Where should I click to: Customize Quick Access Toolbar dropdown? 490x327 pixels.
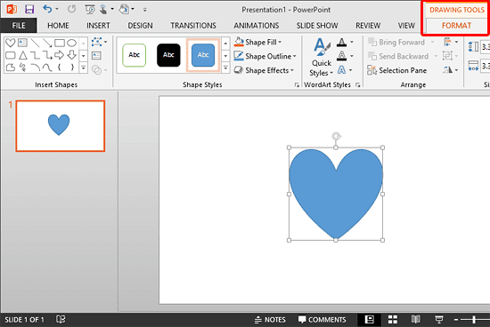coord(144,10)
